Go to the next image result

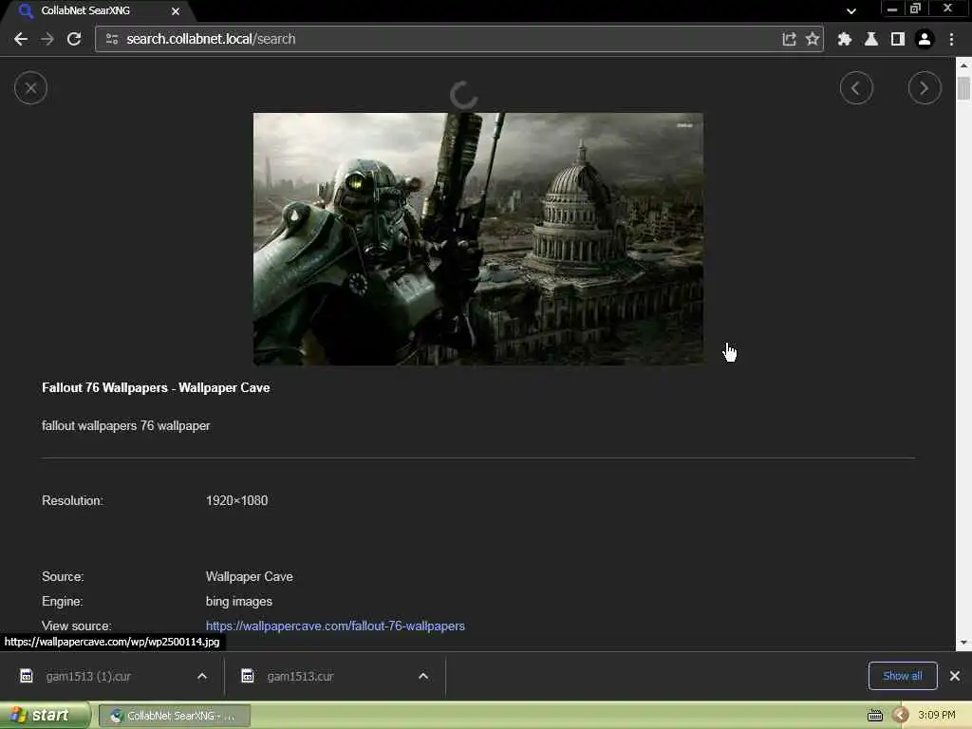coord(925,88)
